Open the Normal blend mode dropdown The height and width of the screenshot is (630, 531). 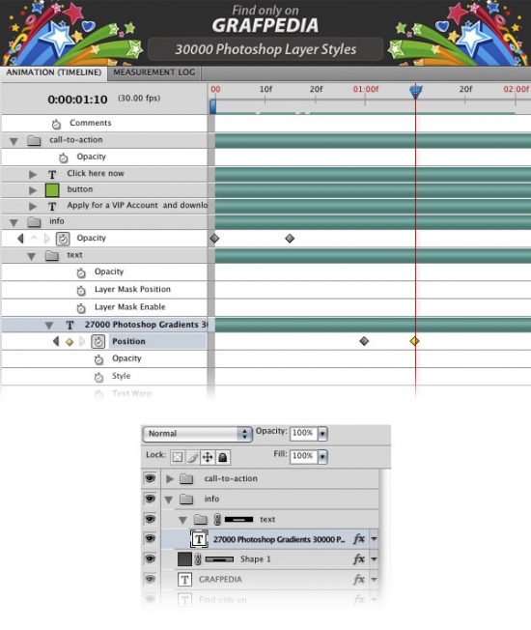tap(197, 434)
